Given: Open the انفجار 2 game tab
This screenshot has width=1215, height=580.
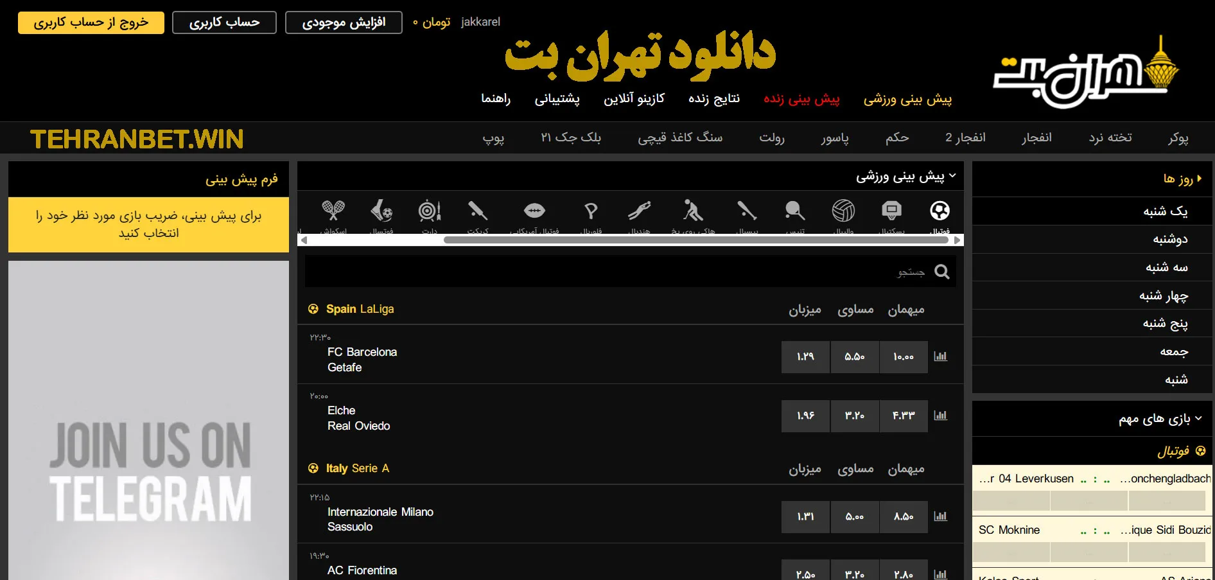Looking at the screenshot, I should point(965,137).
